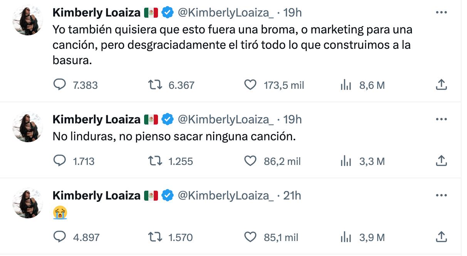
Task: Click profile avatar on the first tweet
Action: (27, 20)
